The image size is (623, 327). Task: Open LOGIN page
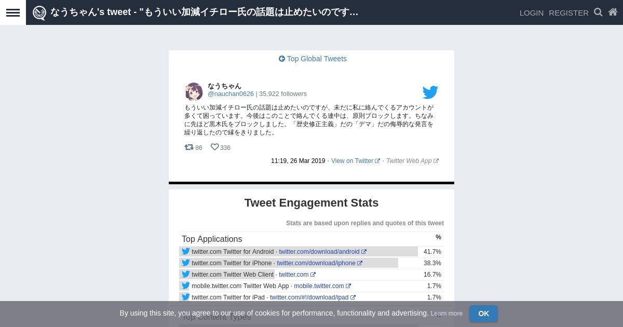(x=532, y=12)
